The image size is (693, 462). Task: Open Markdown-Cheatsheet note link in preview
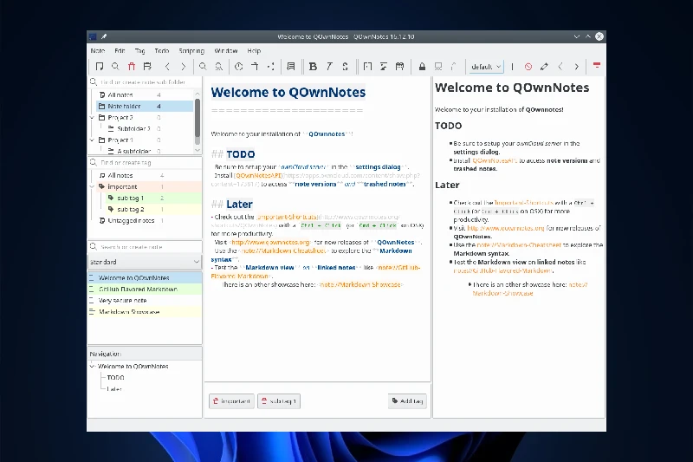(x=519, y=245)
